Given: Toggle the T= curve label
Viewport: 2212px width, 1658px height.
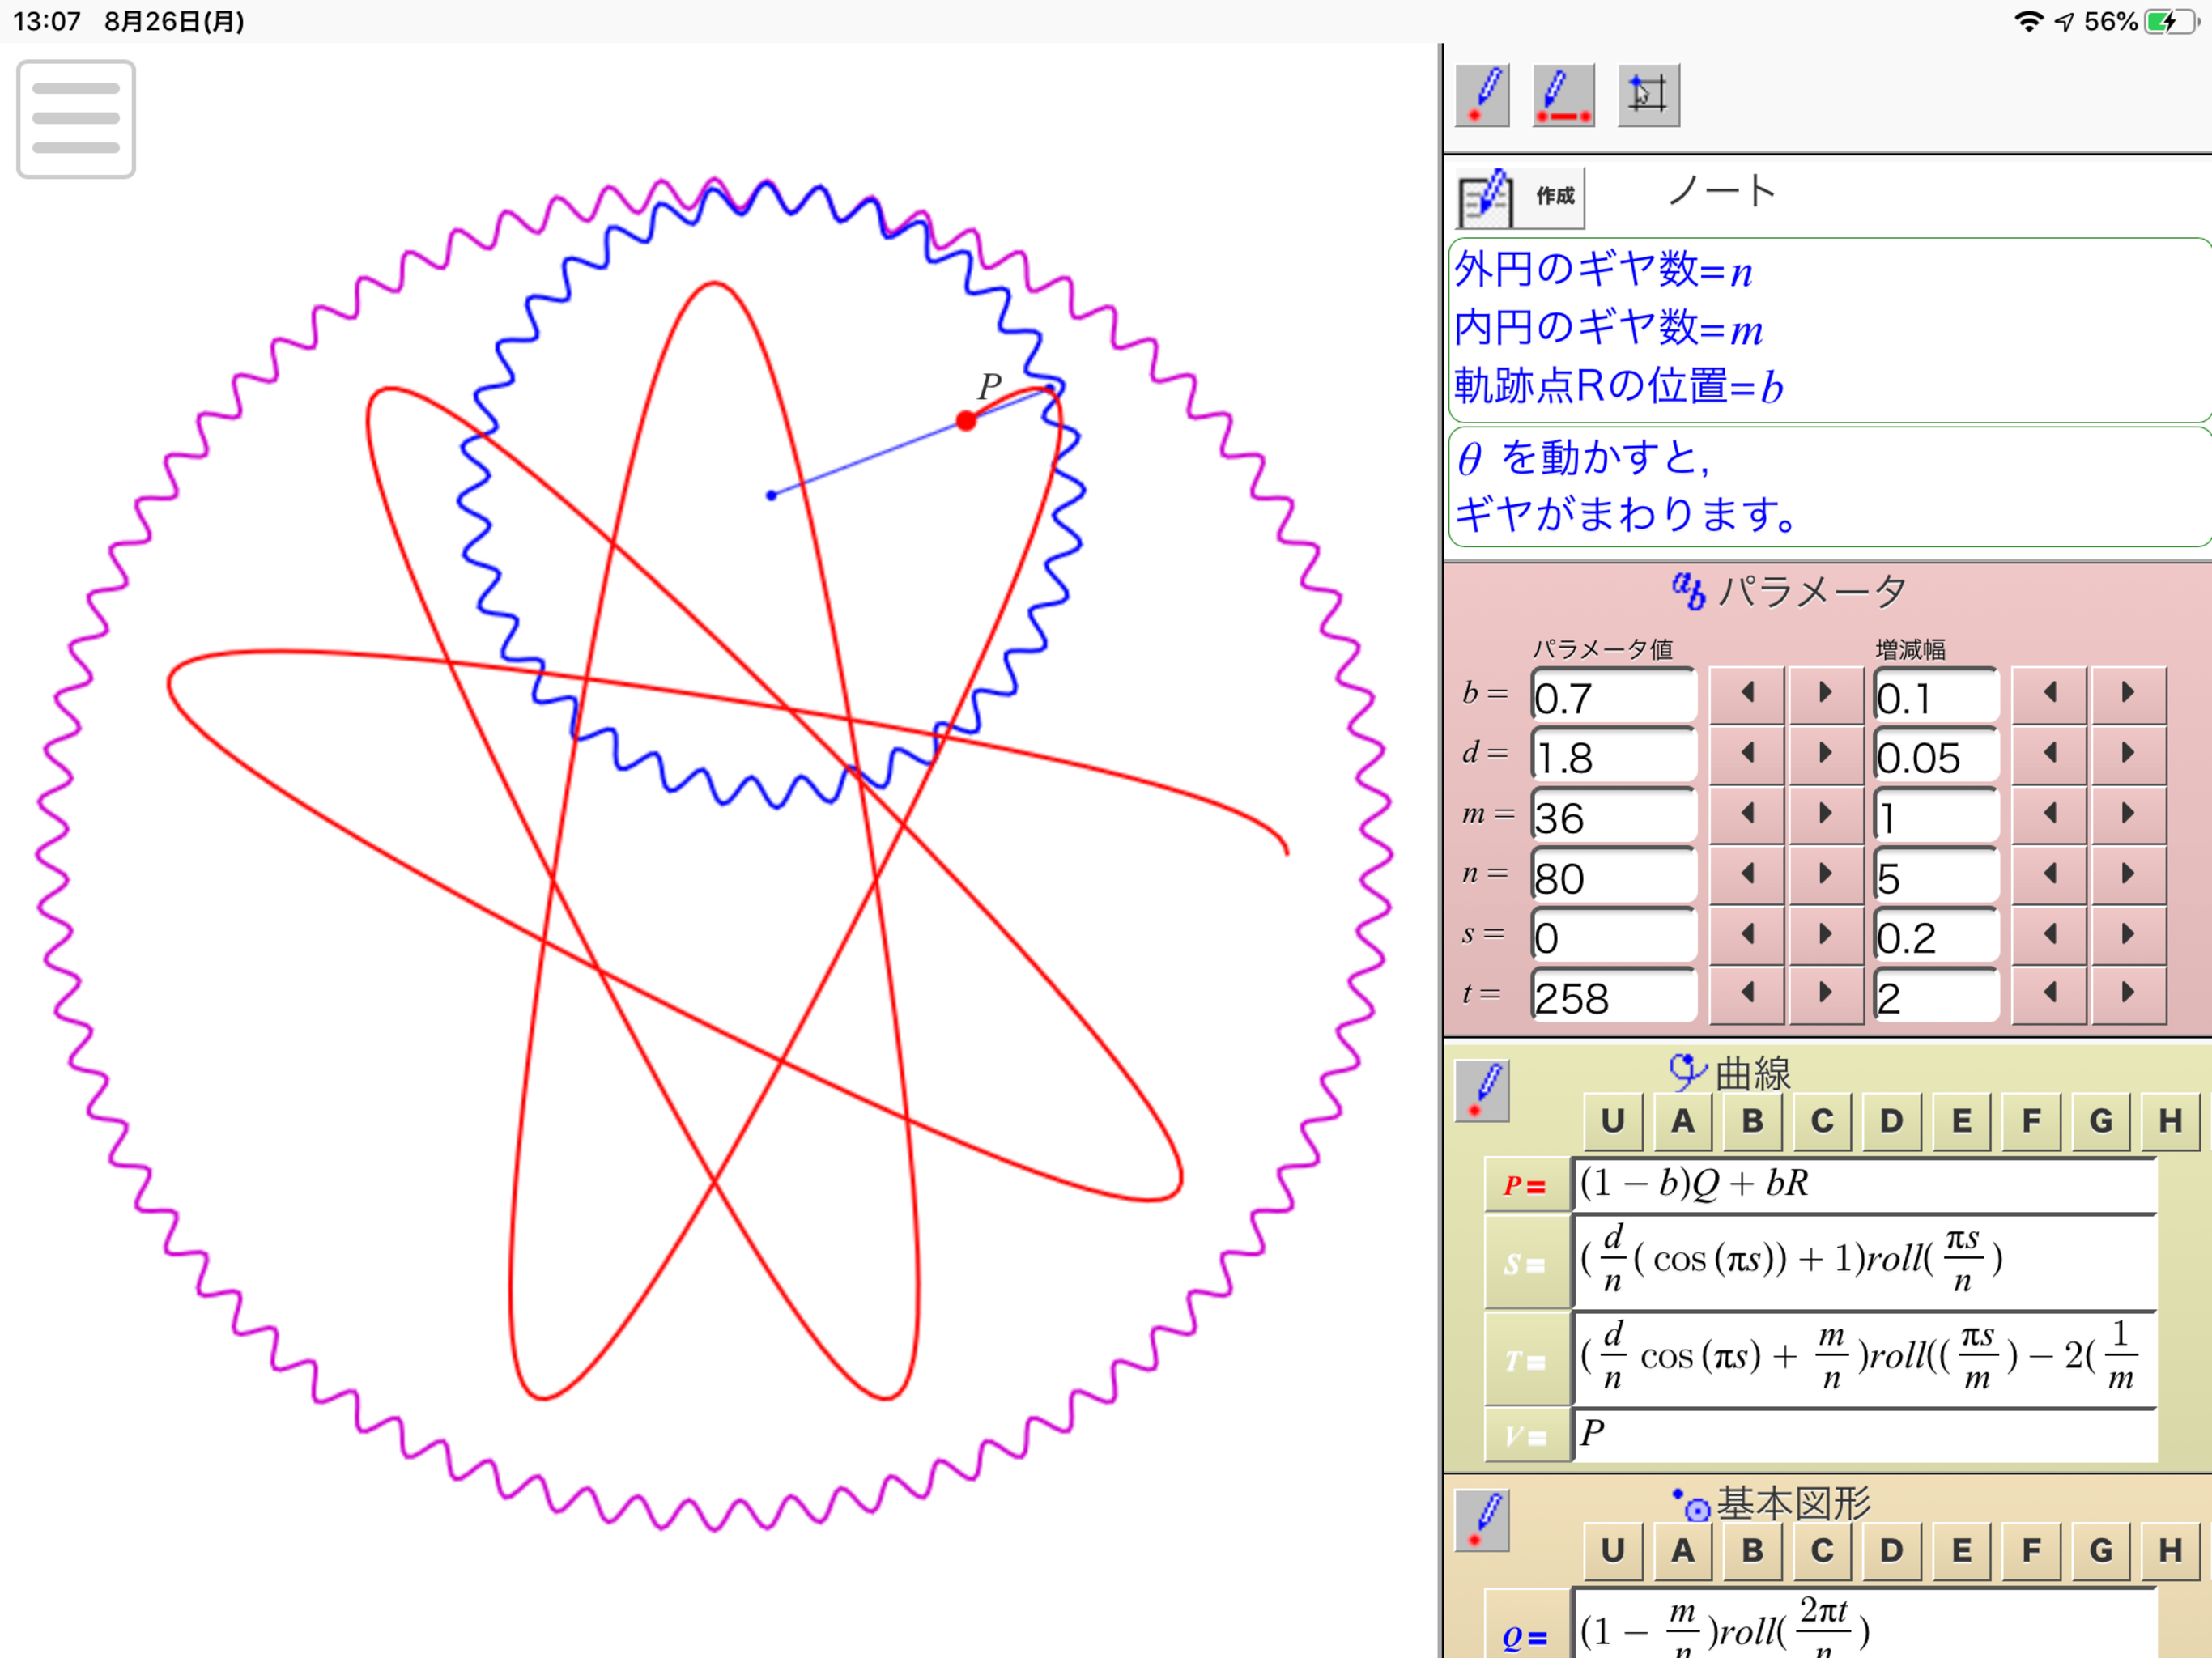Looking at the screenshot, I should pyautogui.click(x=1527, y=1361).
